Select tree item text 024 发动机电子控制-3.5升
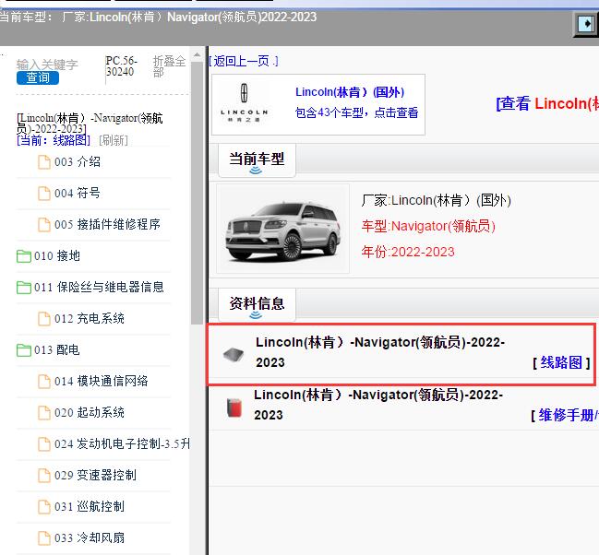 pyautogui.click(x=122, y=443)
